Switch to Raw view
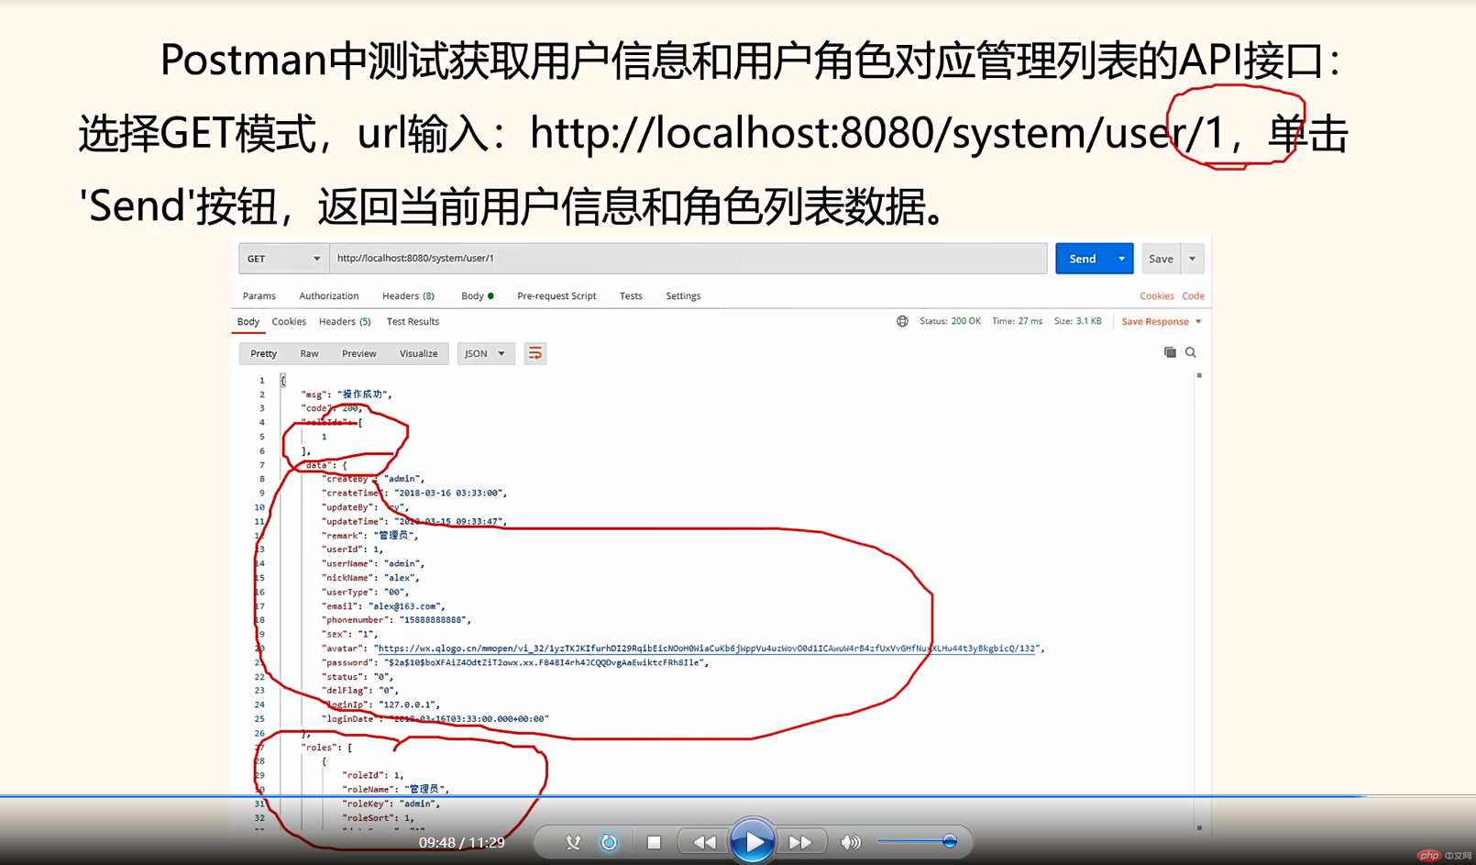The width and height of the screenshot is (1476, 865). tap(309, 354)
